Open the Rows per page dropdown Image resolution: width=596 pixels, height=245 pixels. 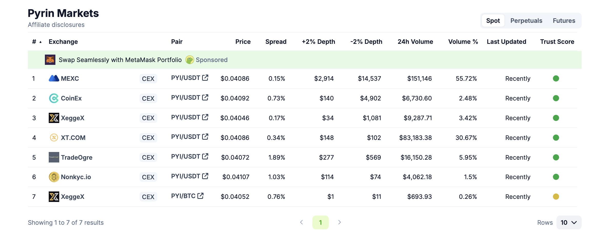pyautogui.click(x=569, y=222)
